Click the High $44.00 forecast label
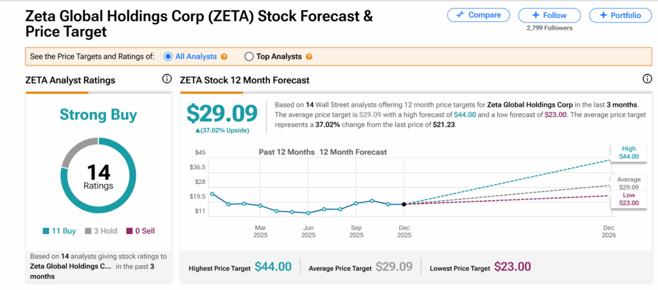Image resolution: width=658 pixels, height=290 pixels. [628, 152]
